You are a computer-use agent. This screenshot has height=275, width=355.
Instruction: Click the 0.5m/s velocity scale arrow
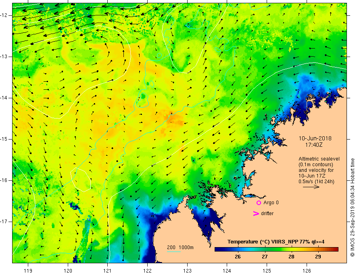tap(311, 187)
